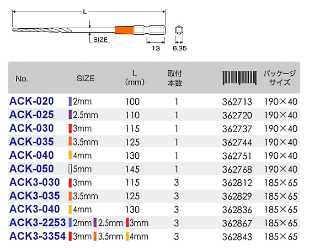Click barcode number 362744
The height and width of the screenshot is (249, 309).
point(237,142)
